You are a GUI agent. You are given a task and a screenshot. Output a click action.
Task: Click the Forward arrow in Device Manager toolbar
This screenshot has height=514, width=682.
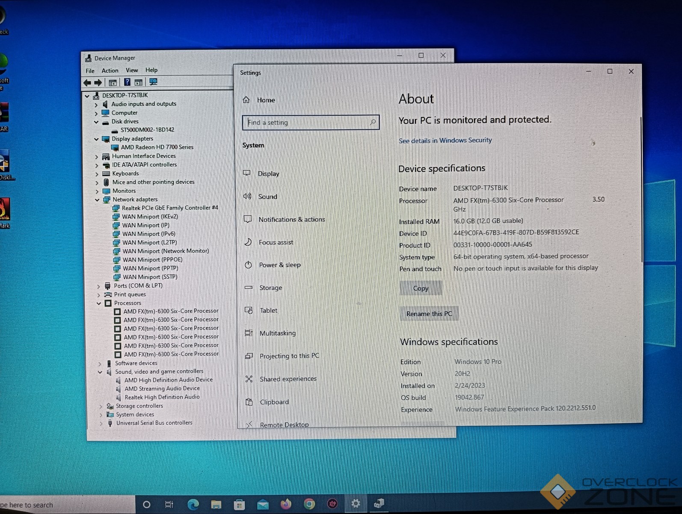[x=98, y=82]
